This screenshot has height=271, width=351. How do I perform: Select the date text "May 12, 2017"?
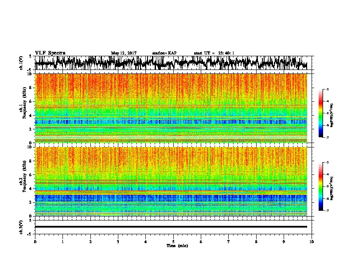click(x=124, y=53)
